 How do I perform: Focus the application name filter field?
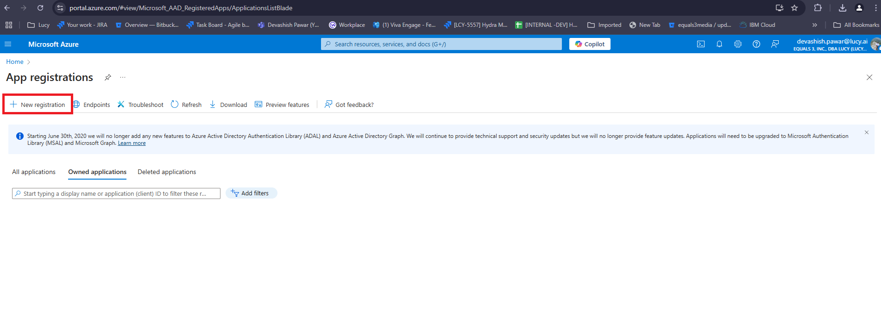tap(116, 193)
